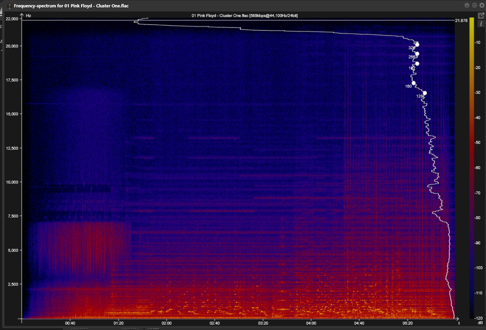Select the 128 kbps bitrate marker dot
The height and width of the screenshot is (330, 486).
pyautogui.click(x=425, y=93)
